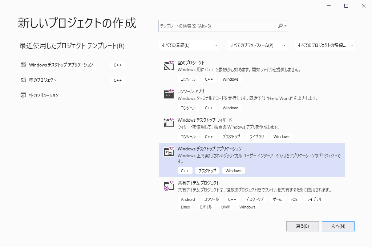
Task: Click the Windows デスクトップ アプリケーション template icon in the list
Action: click(169, 151)
